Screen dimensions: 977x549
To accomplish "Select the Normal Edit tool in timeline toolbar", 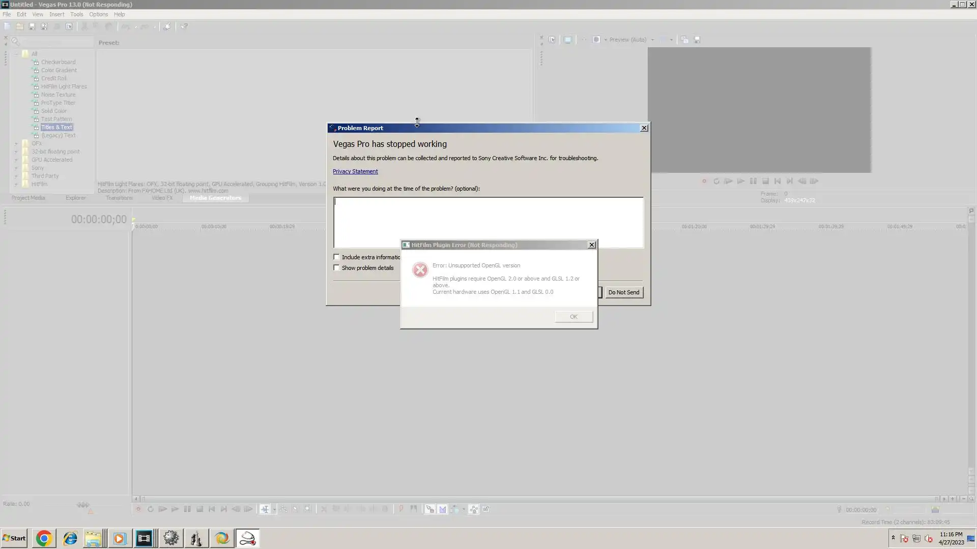I will point(265,509).
